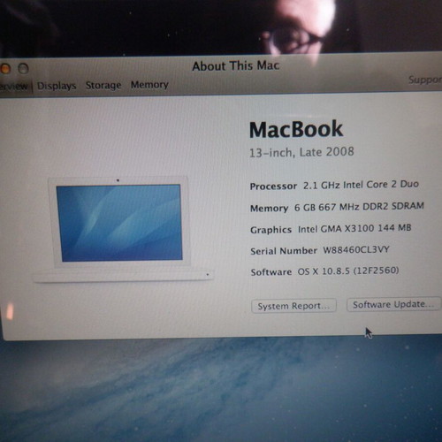Click the OS X 10.8.5 version text

pos(348,271)
